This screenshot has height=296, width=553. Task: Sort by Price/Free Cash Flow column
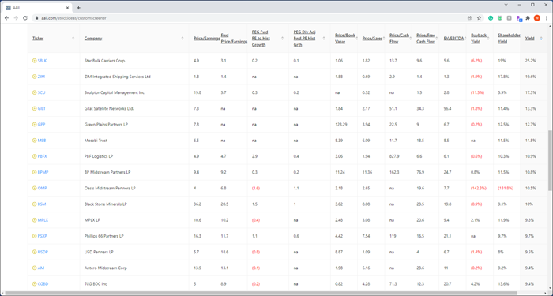pos(427,39)
